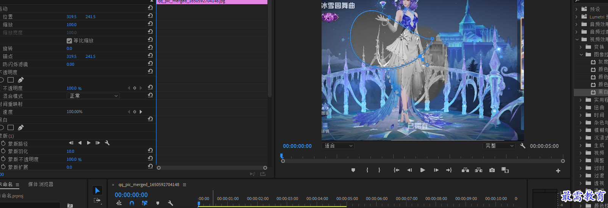Track mask forward one frame
The image size is (608, 208).
pos(98,143)
